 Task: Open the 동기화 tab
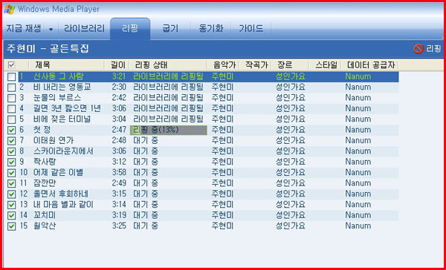[x=211, y=29]
